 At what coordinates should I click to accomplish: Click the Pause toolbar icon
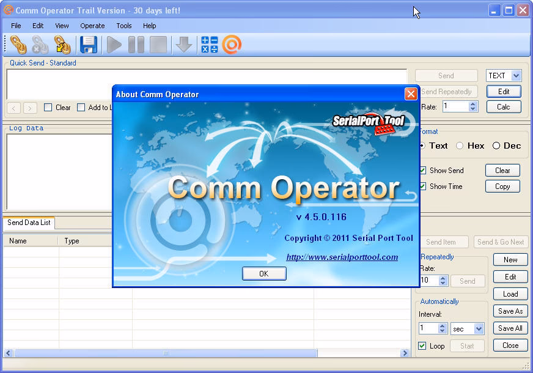(136, 44)
